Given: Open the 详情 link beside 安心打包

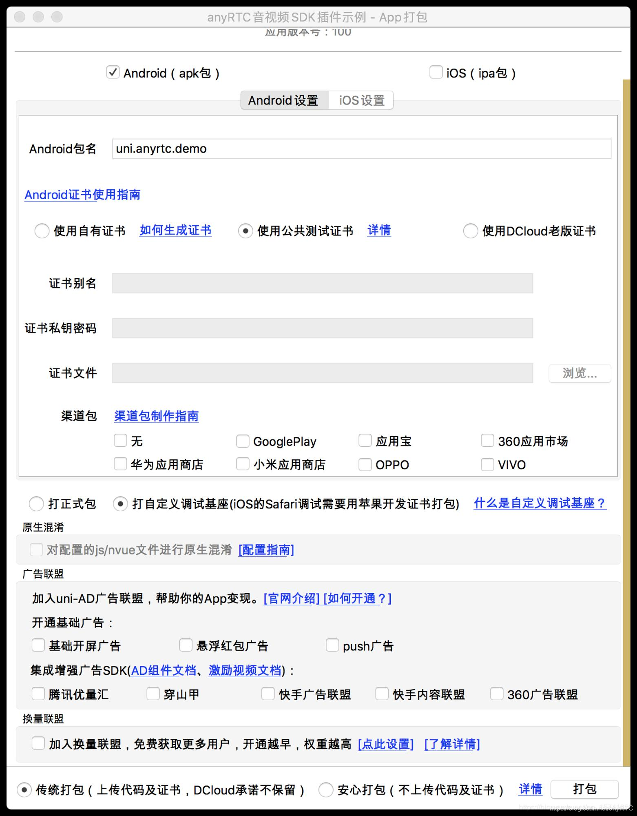Looking at the screenshot, I should tap(531, 789).
